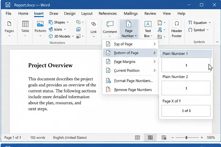Click the Screenshot icon in Illustrations
The width and height of the screenshot is (221, 147).
[x=78, y=36]
